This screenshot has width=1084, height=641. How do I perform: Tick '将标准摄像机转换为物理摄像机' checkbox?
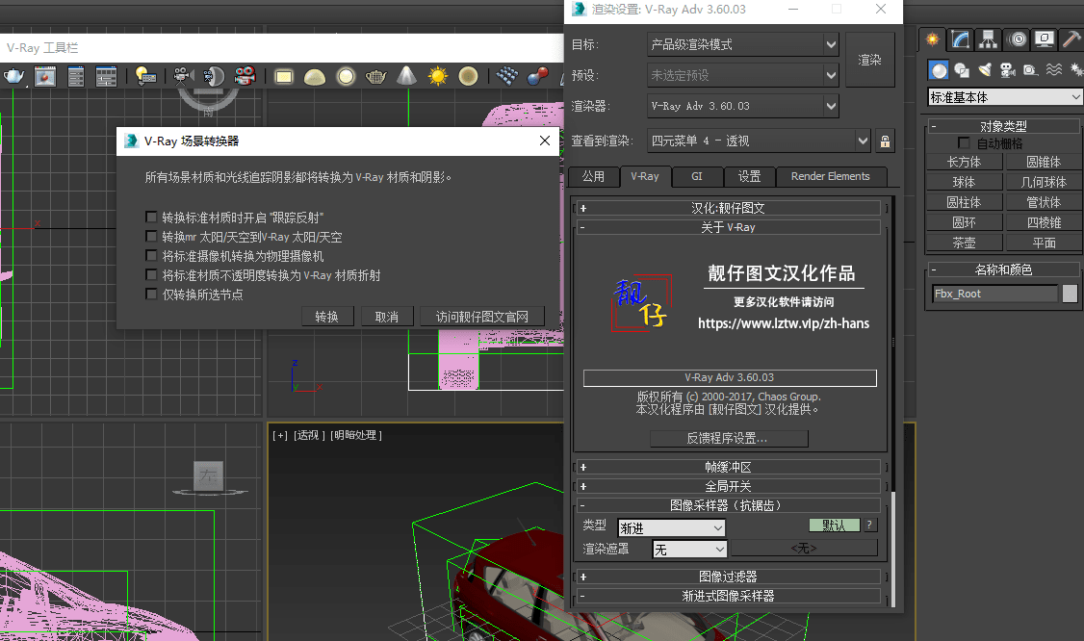pyautogui.click(x=151, y=256)
